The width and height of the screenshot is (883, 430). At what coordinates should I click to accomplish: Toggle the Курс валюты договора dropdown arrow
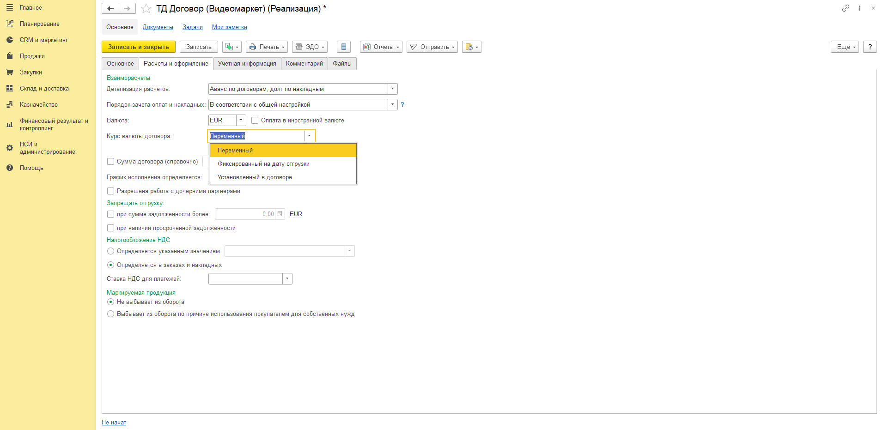310,136
